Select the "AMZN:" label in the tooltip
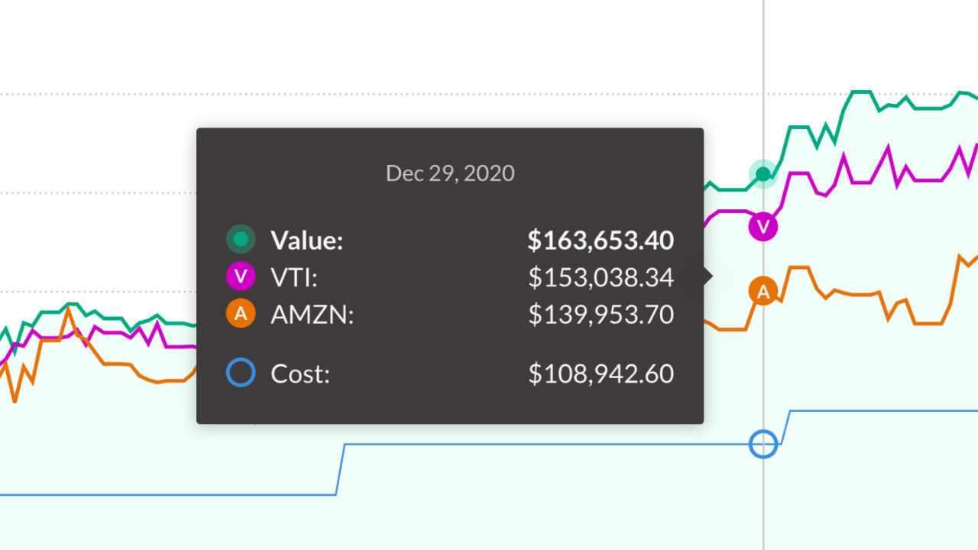 click(x=312, y=314)
